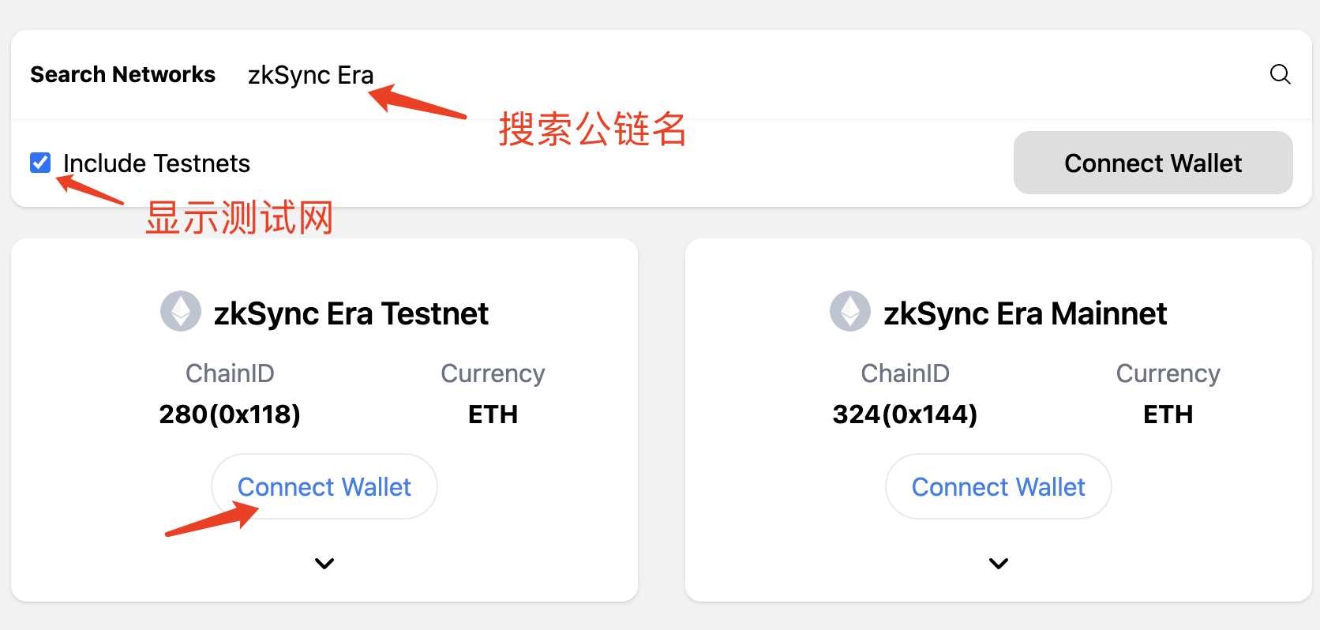Screen dimensions: 1320x630
Task: Click the 324(0x144) chain ID value
Action: tap(905, 414)
